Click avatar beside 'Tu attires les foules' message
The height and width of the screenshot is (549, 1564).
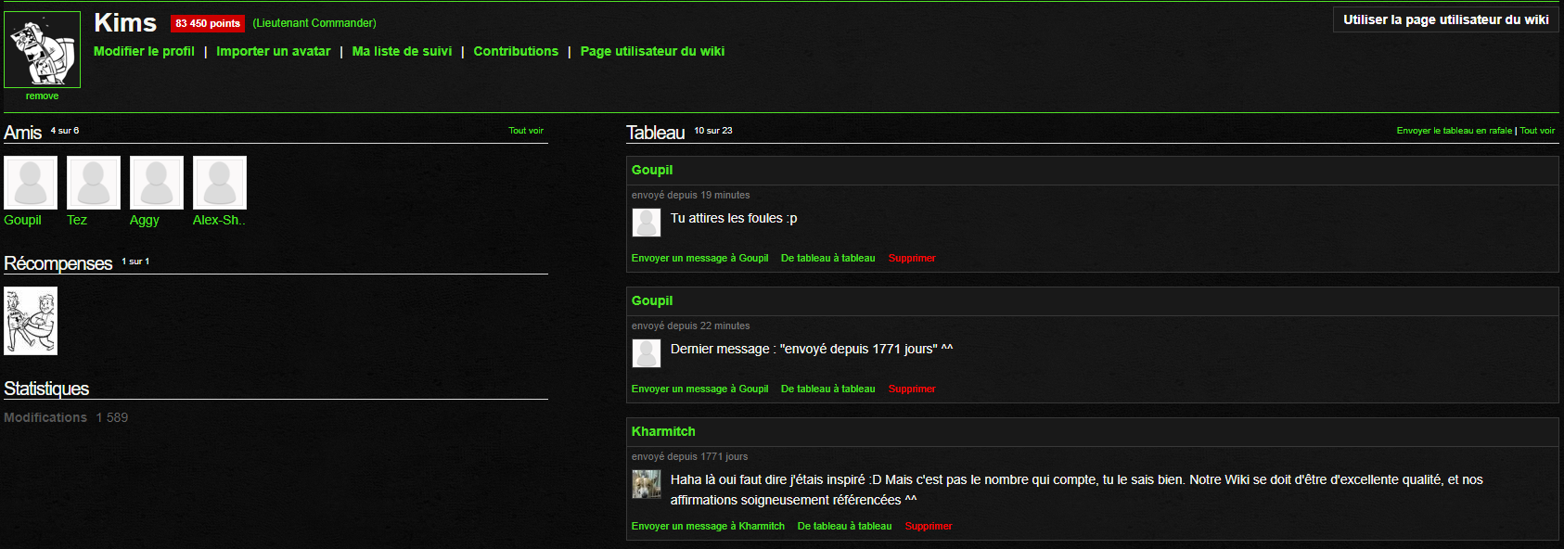[x=647, y=223]
